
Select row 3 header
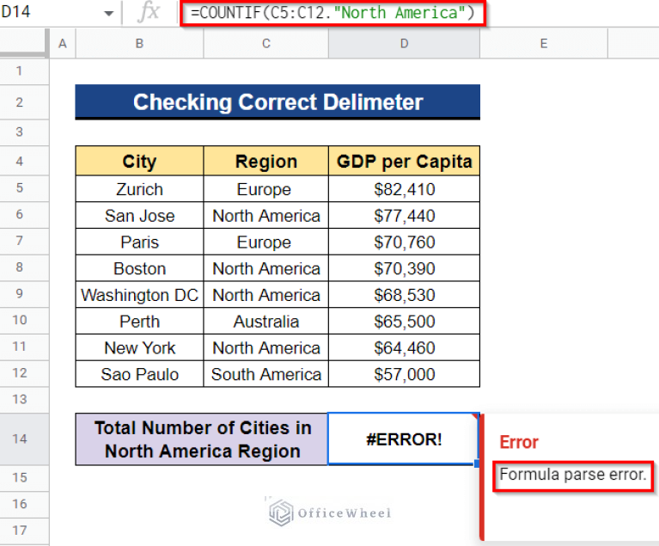tap(20, 132)
